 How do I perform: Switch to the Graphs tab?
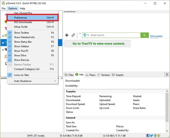(x=117, y=75)
